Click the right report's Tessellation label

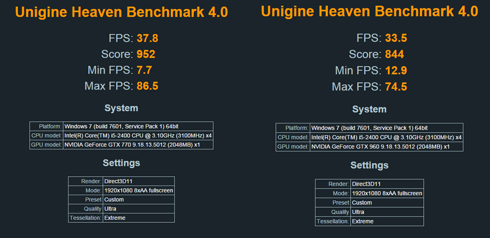click(333, 221)
